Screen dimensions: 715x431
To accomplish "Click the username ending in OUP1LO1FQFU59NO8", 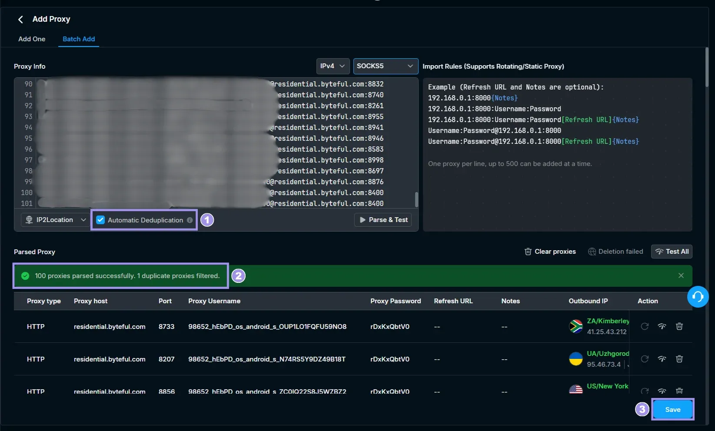I will pyautogui.click(x=267, y=327).
